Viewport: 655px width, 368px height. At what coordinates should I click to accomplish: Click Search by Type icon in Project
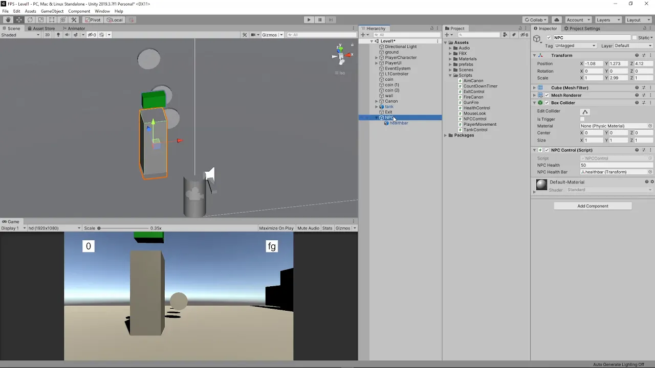click(505, 35)
